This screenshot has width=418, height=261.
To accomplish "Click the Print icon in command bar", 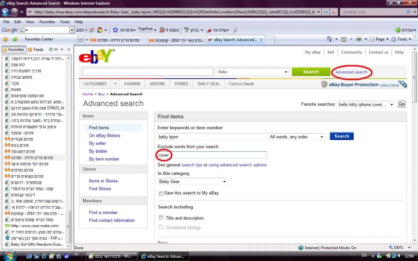I will (359, 39).
